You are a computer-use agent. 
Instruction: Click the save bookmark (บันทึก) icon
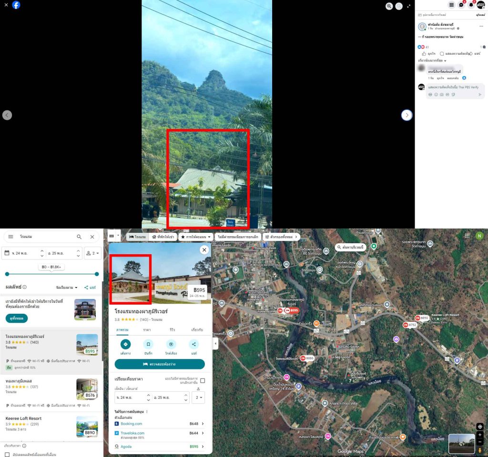[148, 344]
